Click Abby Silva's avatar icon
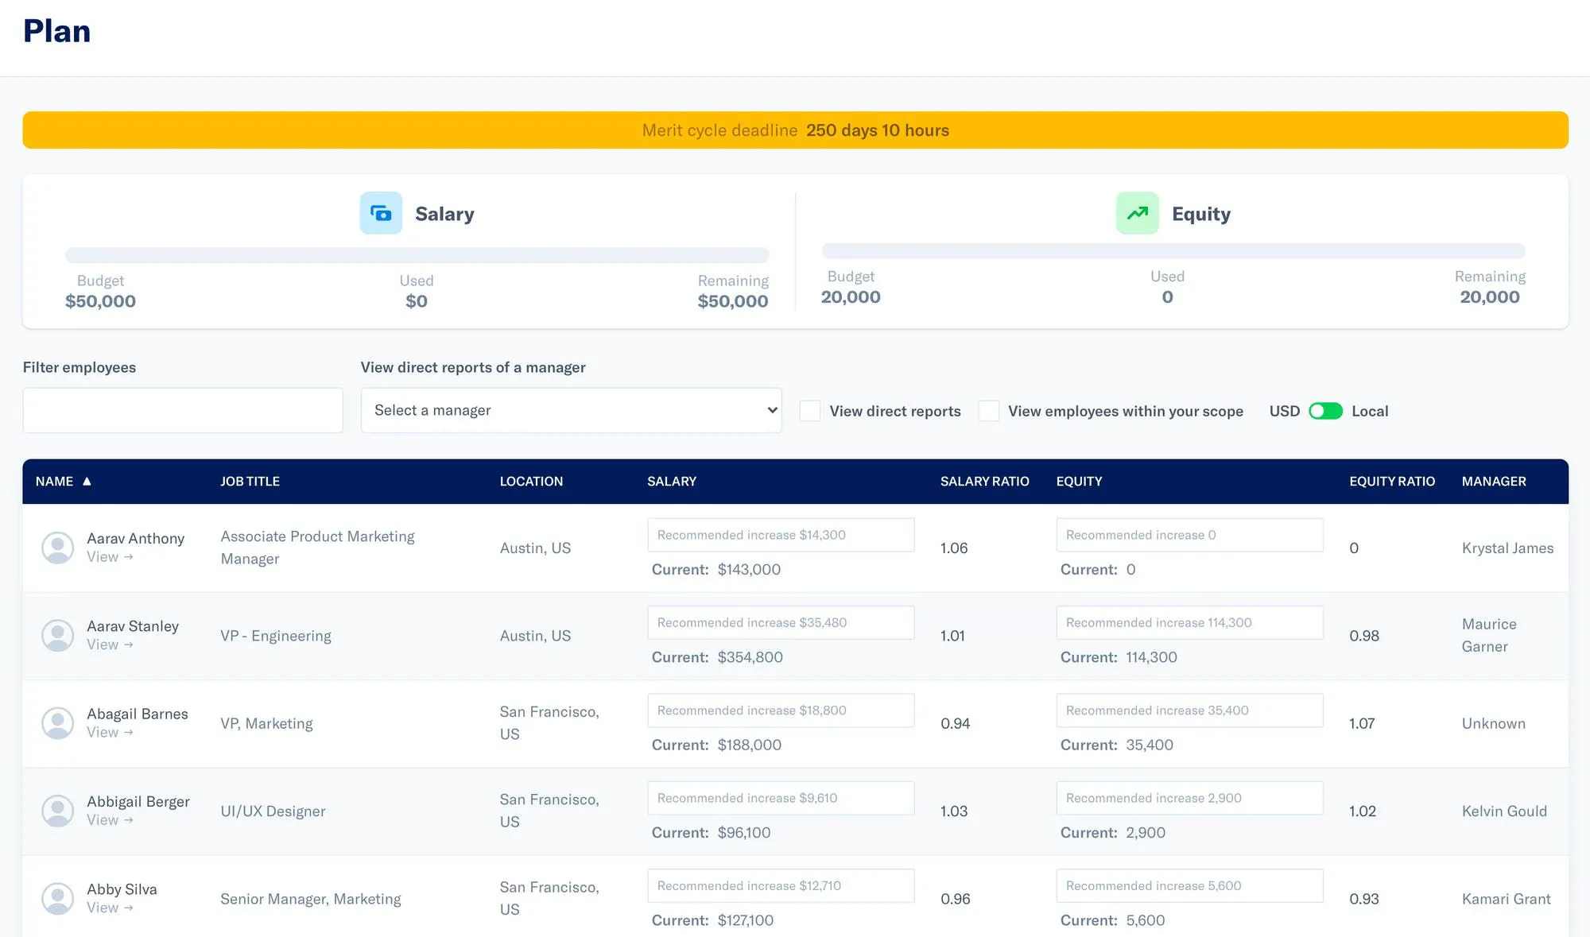The height and width of the screenshot is (937, 1590). 57,898
